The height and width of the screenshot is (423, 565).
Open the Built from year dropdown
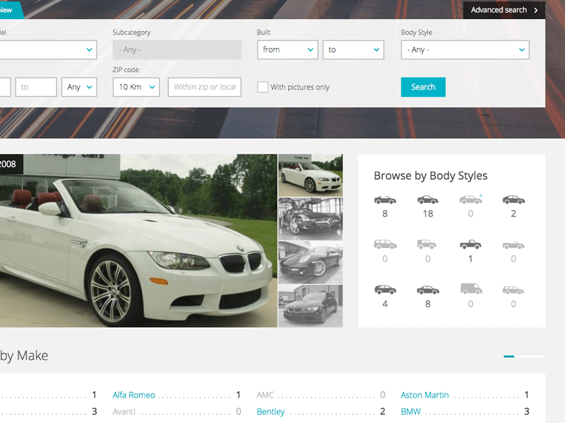(287, 49)
